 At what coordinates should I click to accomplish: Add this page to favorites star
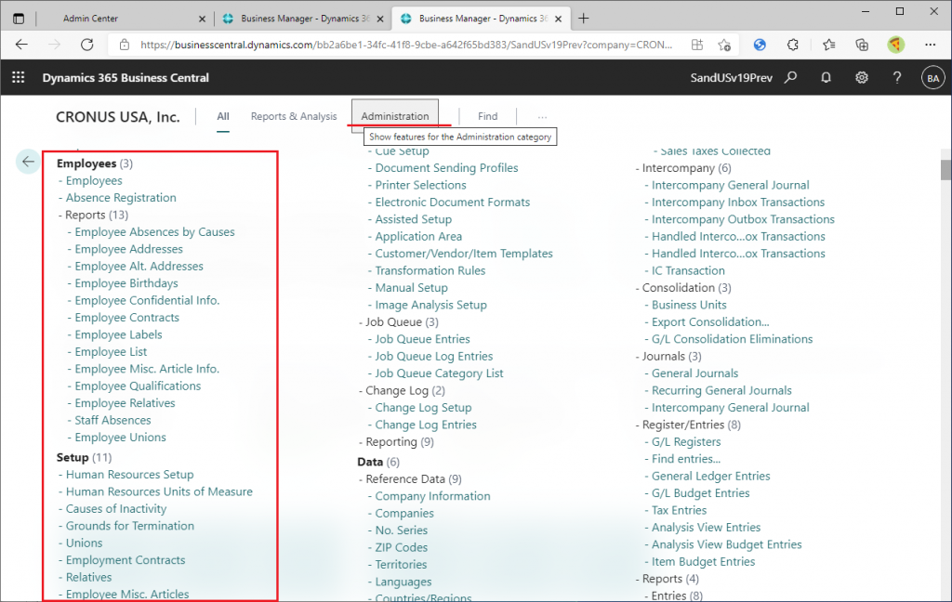click(723, 45)
